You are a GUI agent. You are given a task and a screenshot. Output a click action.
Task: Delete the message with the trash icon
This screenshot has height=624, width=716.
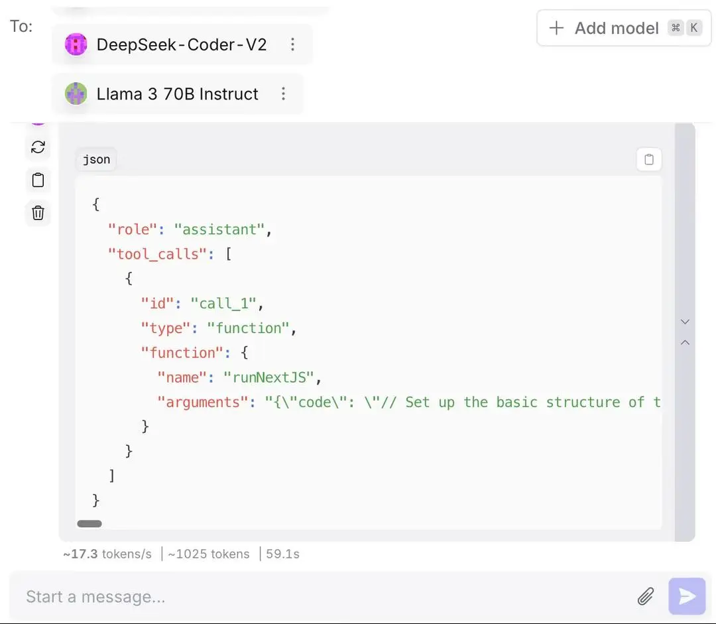[x=38, y=213]
